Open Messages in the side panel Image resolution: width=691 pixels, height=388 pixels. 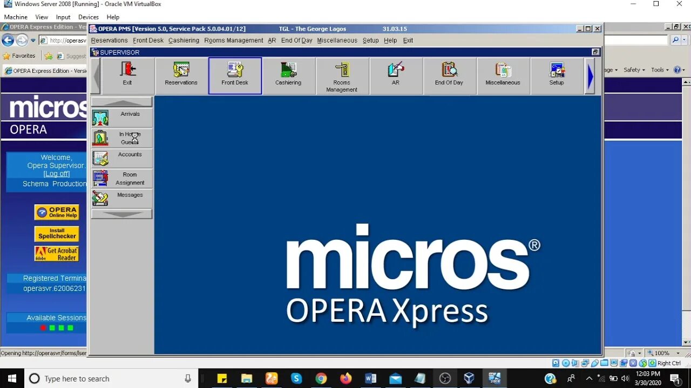tap(122, 198)
